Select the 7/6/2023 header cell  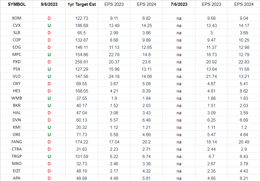179,4
